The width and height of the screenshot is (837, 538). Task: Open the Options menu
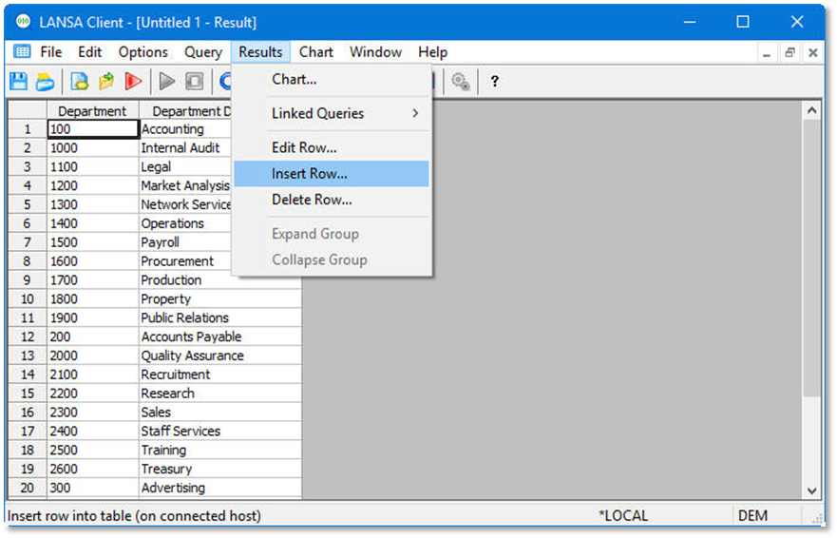[143, 52]
